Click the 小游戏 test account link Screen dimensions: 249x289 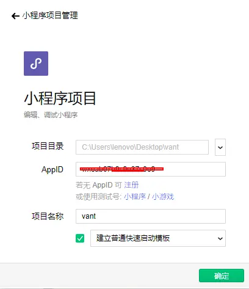163,197
